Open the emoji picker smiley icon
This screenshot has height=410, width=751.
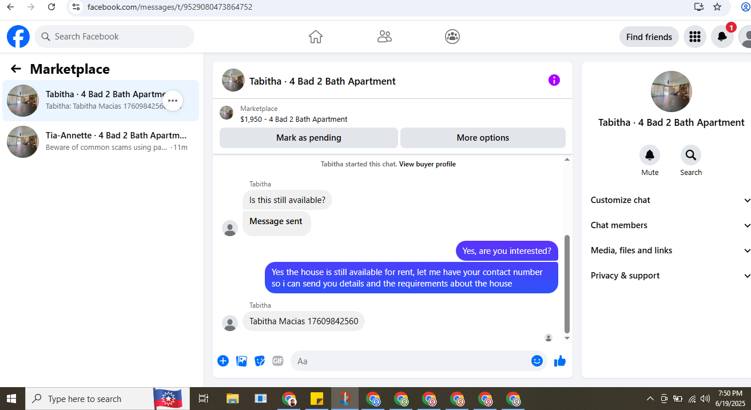tap(537, 361)
